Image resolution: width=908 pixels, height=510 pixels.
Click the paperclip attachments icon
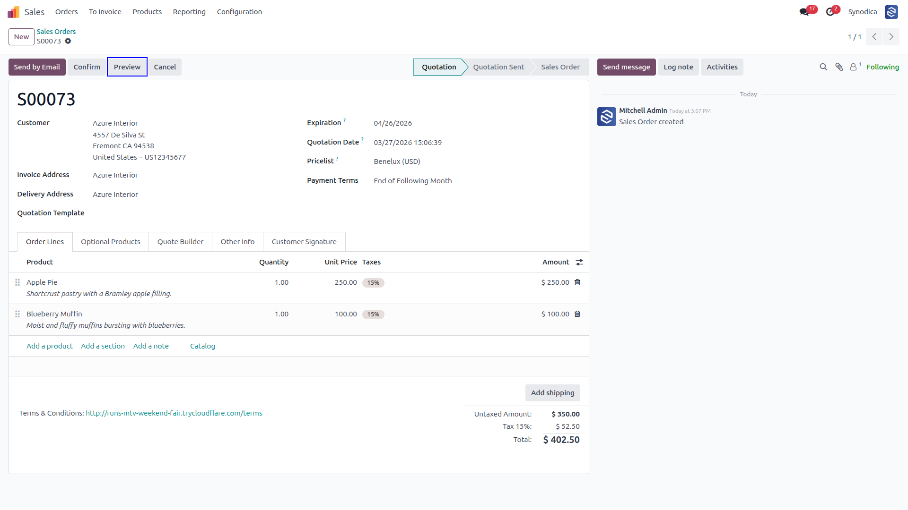point(839,67)
